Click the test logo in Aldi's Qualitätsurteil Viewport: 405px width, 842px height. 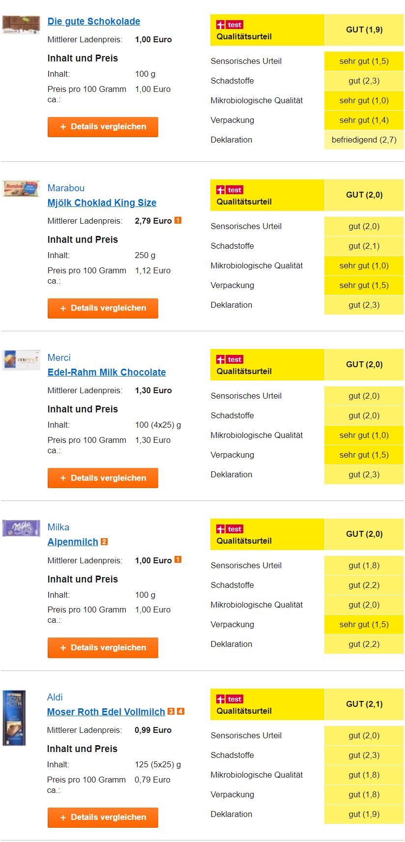tap(230, 699)
